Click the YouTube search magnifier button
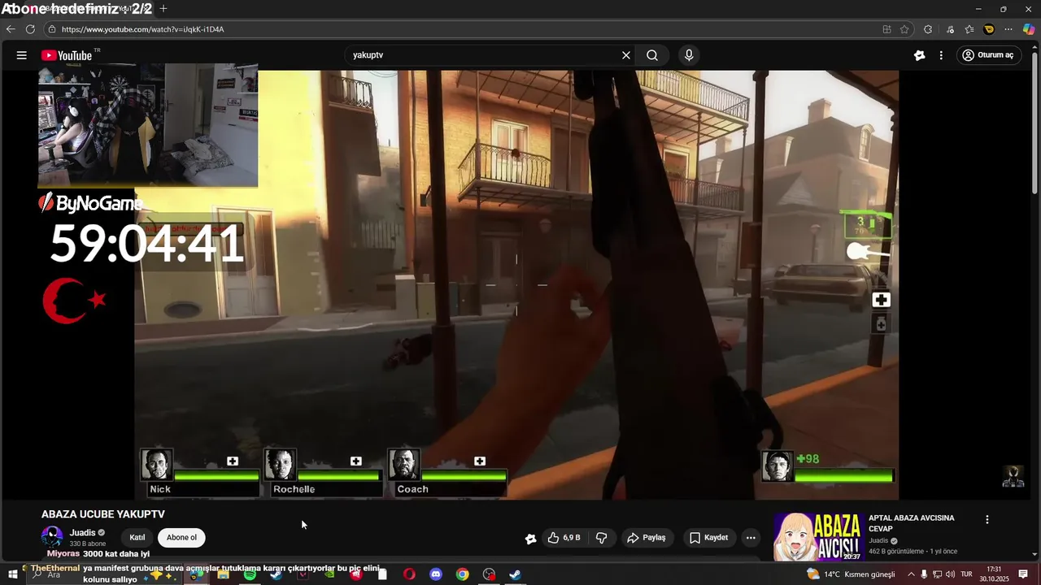The image size is (1041, 585). pos(652,55)
